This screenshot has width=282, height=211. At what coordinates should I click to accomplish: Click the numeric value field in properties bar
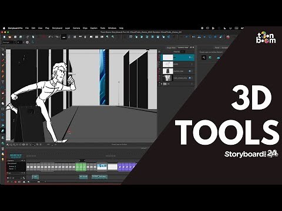click(19, 42)
